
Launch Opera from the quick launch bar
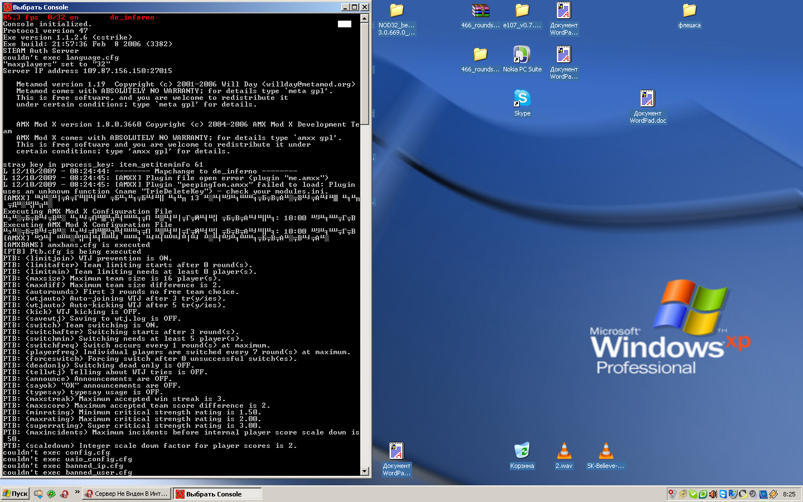coord(65,494)
